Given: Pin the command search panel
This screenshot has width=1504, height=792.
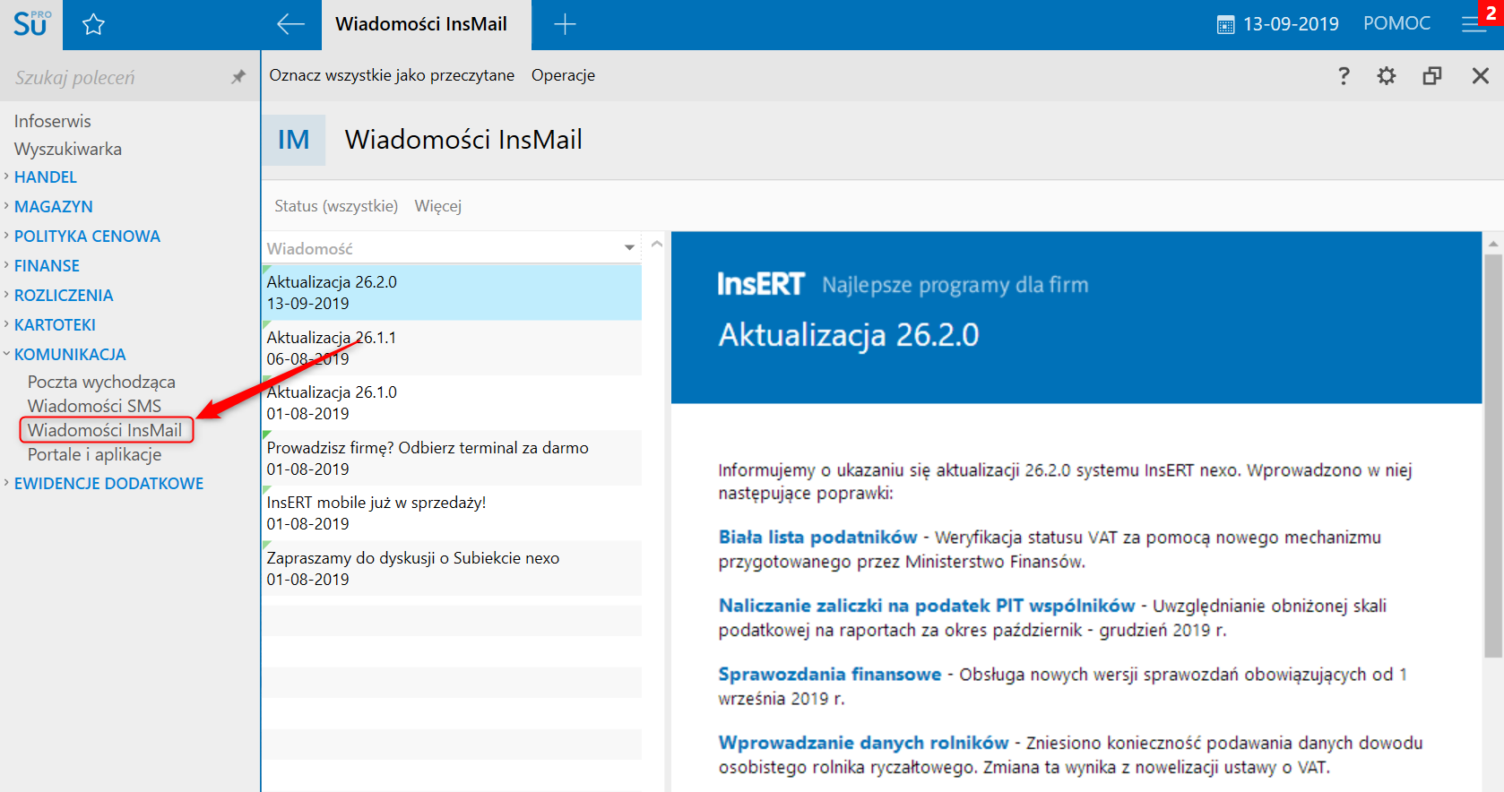Looking at the screenshot, I should coord(238,77).
